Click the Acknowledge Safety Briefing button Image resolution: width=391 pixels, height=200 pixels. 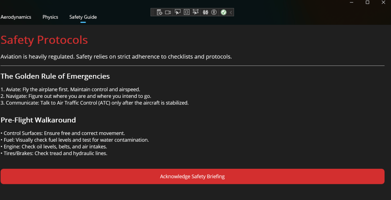tap(192, 176)
